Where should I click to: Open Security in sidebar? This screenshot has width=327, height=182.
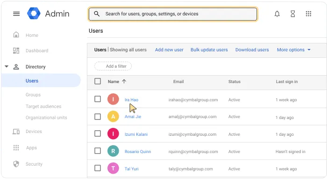click(34, 164)
